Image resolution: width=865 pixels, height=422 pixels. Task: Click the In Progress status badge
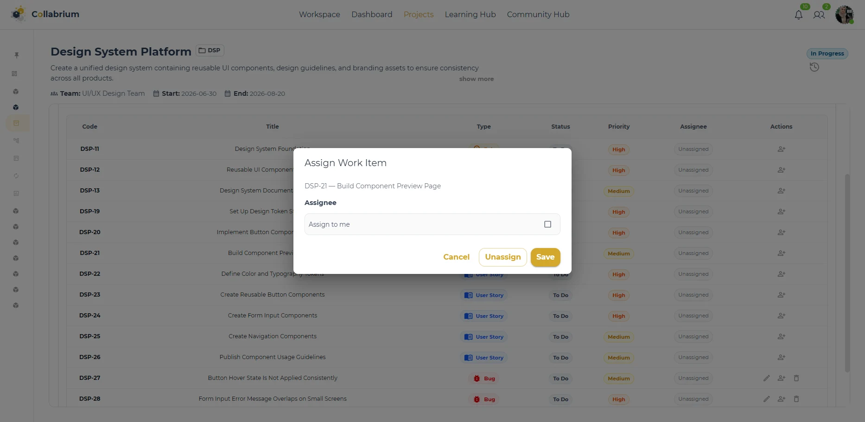coord(827,54)
